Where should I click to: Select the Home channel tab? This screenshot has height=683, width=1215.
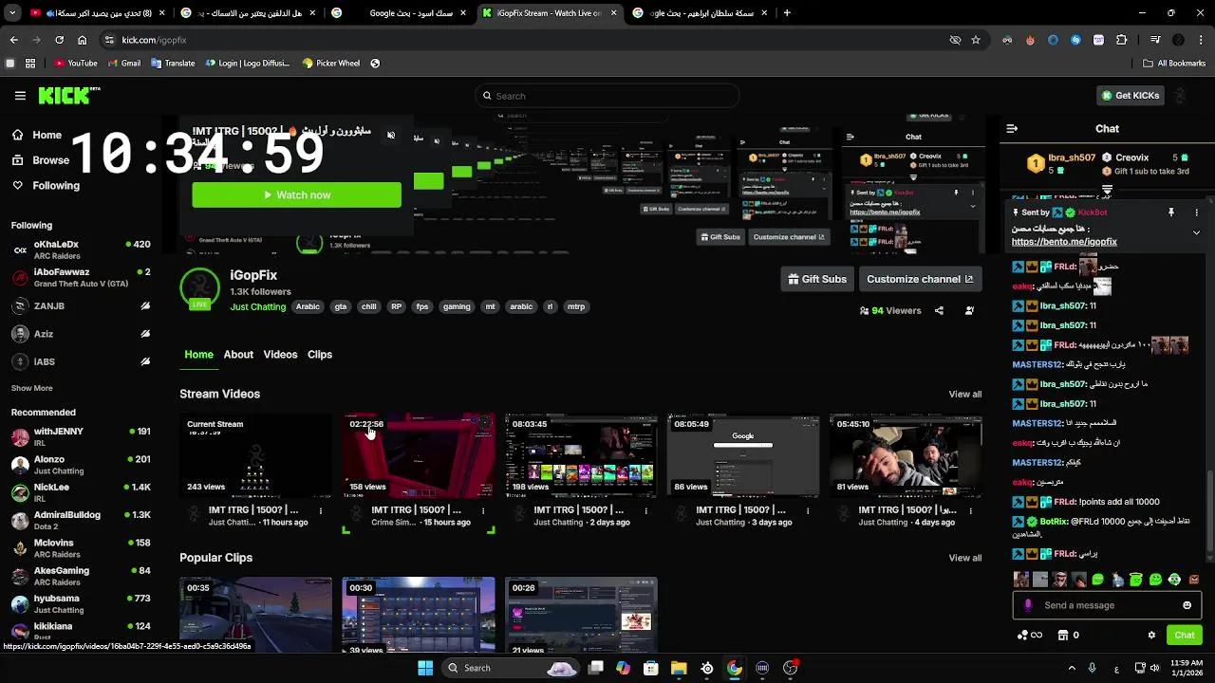tap(198, 354)
